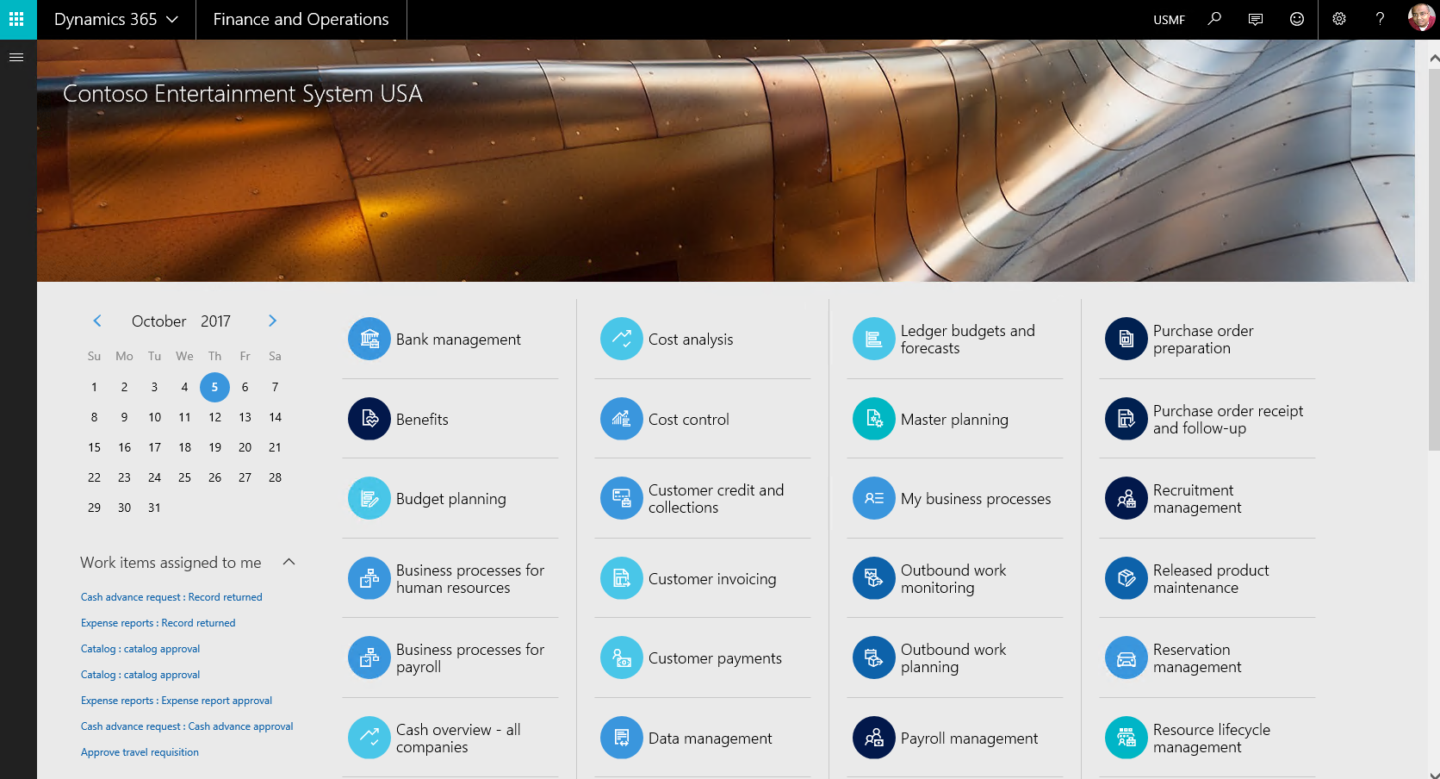Open the search magnifier icon

coord(1214,19)
